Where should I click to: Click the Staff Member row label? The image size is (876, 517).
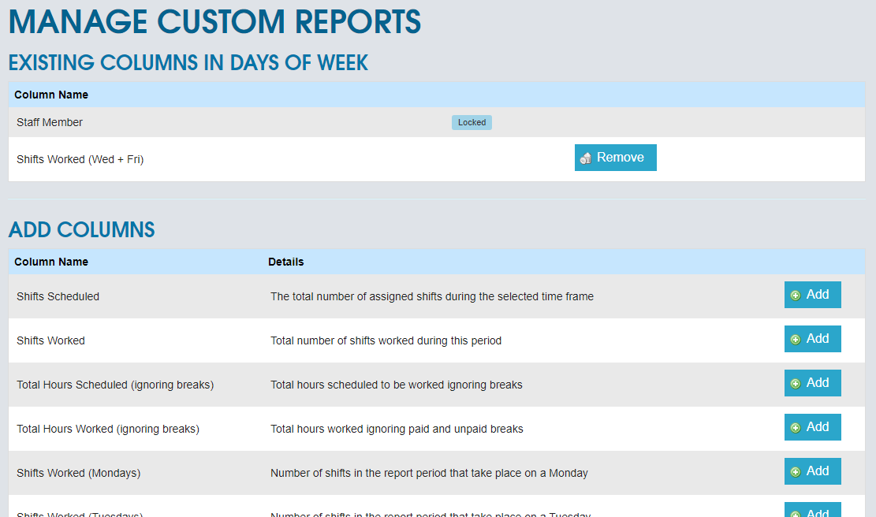coord(50,122)
